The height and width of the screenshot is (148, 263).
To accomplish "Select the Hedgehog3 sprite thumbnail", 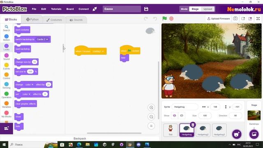I will point(219,130).
